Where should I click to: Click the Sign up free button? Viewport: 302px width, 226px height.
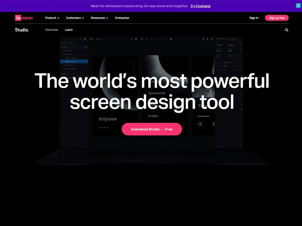click(x=277, y=18)
